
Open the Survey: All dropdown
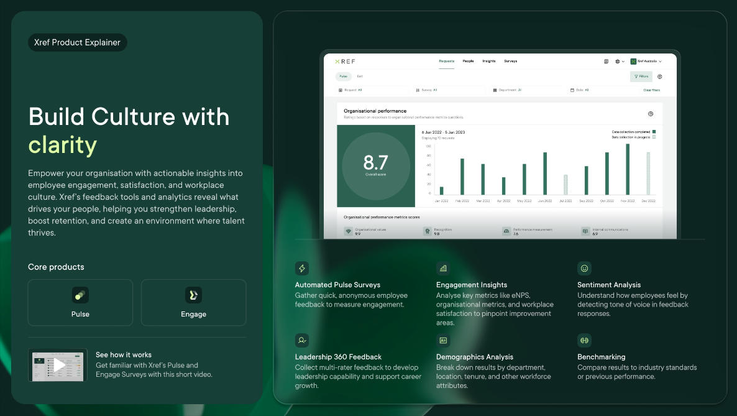[450, 90]
